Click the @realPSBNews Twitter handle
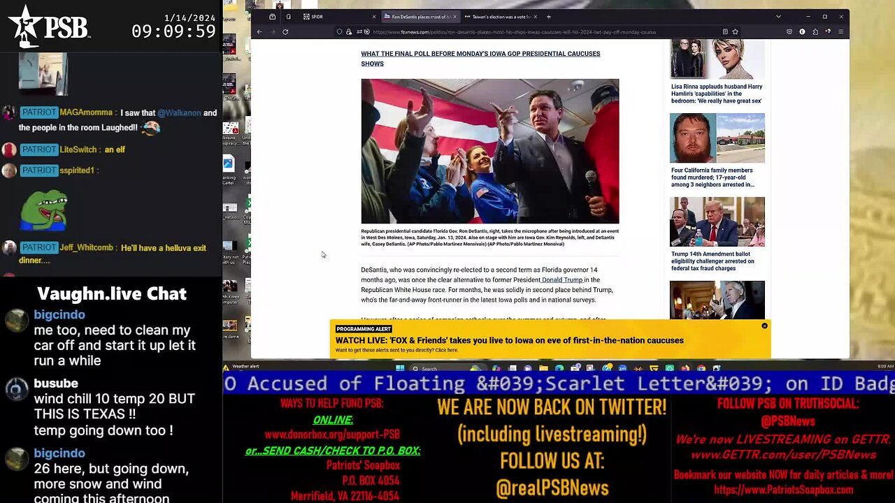 (x=552, y=488)
